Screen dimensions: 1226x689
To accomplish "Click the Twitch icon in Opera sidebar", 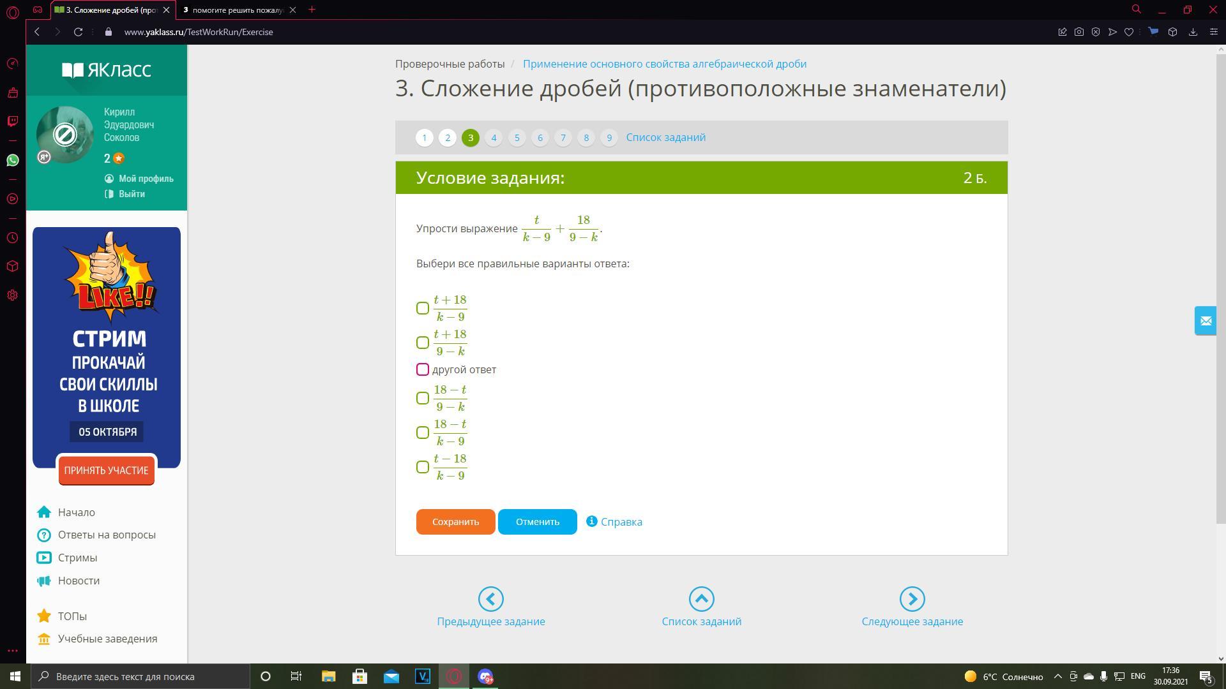I will coord(12,121).
